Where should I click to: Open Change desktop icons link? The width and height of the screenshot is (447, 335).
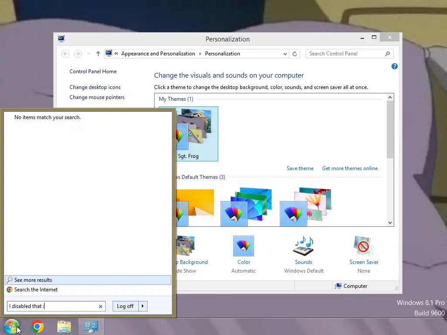[x=95, y=87]
